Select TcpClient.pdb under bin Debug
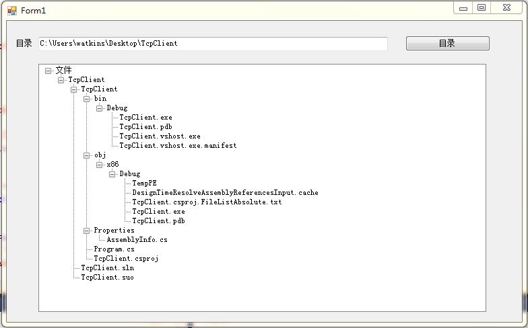 (x=145, y=126)
